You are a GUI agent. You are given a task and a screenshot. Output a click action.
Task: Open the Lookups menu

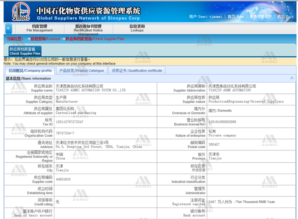(x=137, y=28)
